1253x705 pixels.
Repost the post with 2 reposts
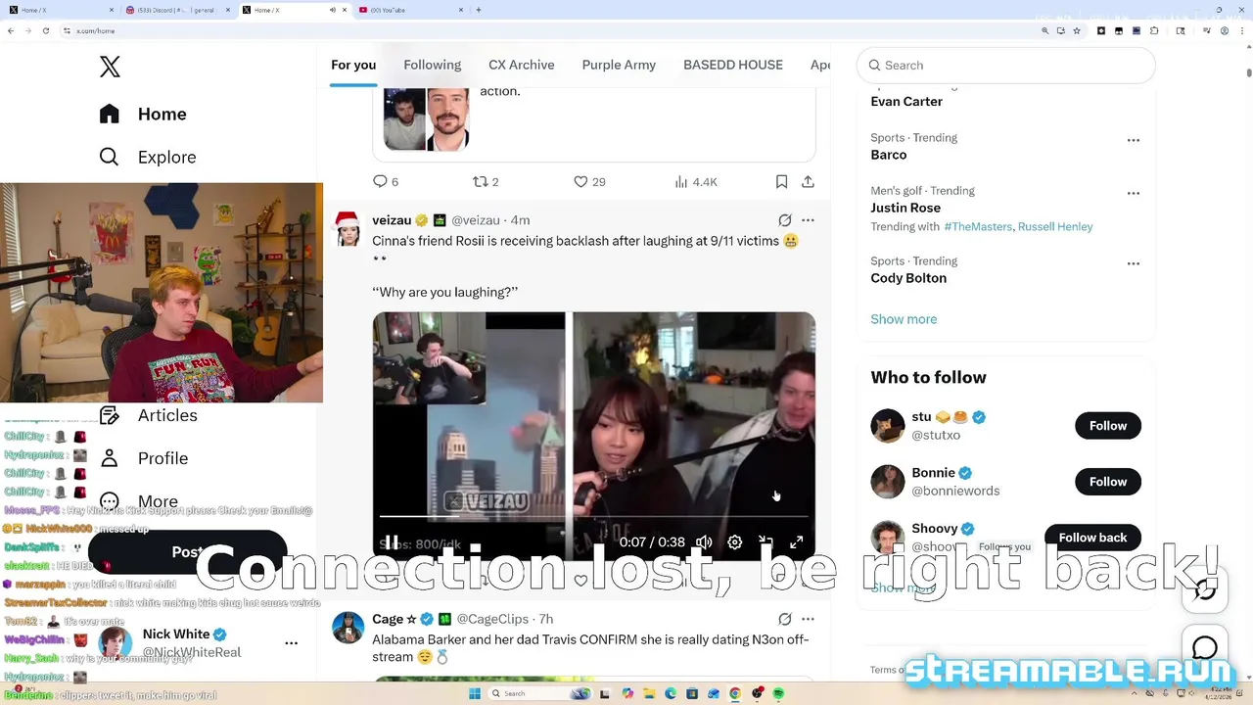pyautogui.click(x=486, y=181)
